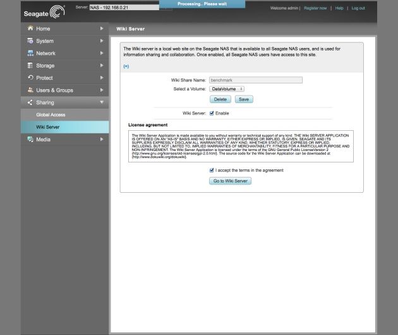Viewport: 398px width, 335px height.
Task: Click the Register now link
Action: click(x=315, y=8)
